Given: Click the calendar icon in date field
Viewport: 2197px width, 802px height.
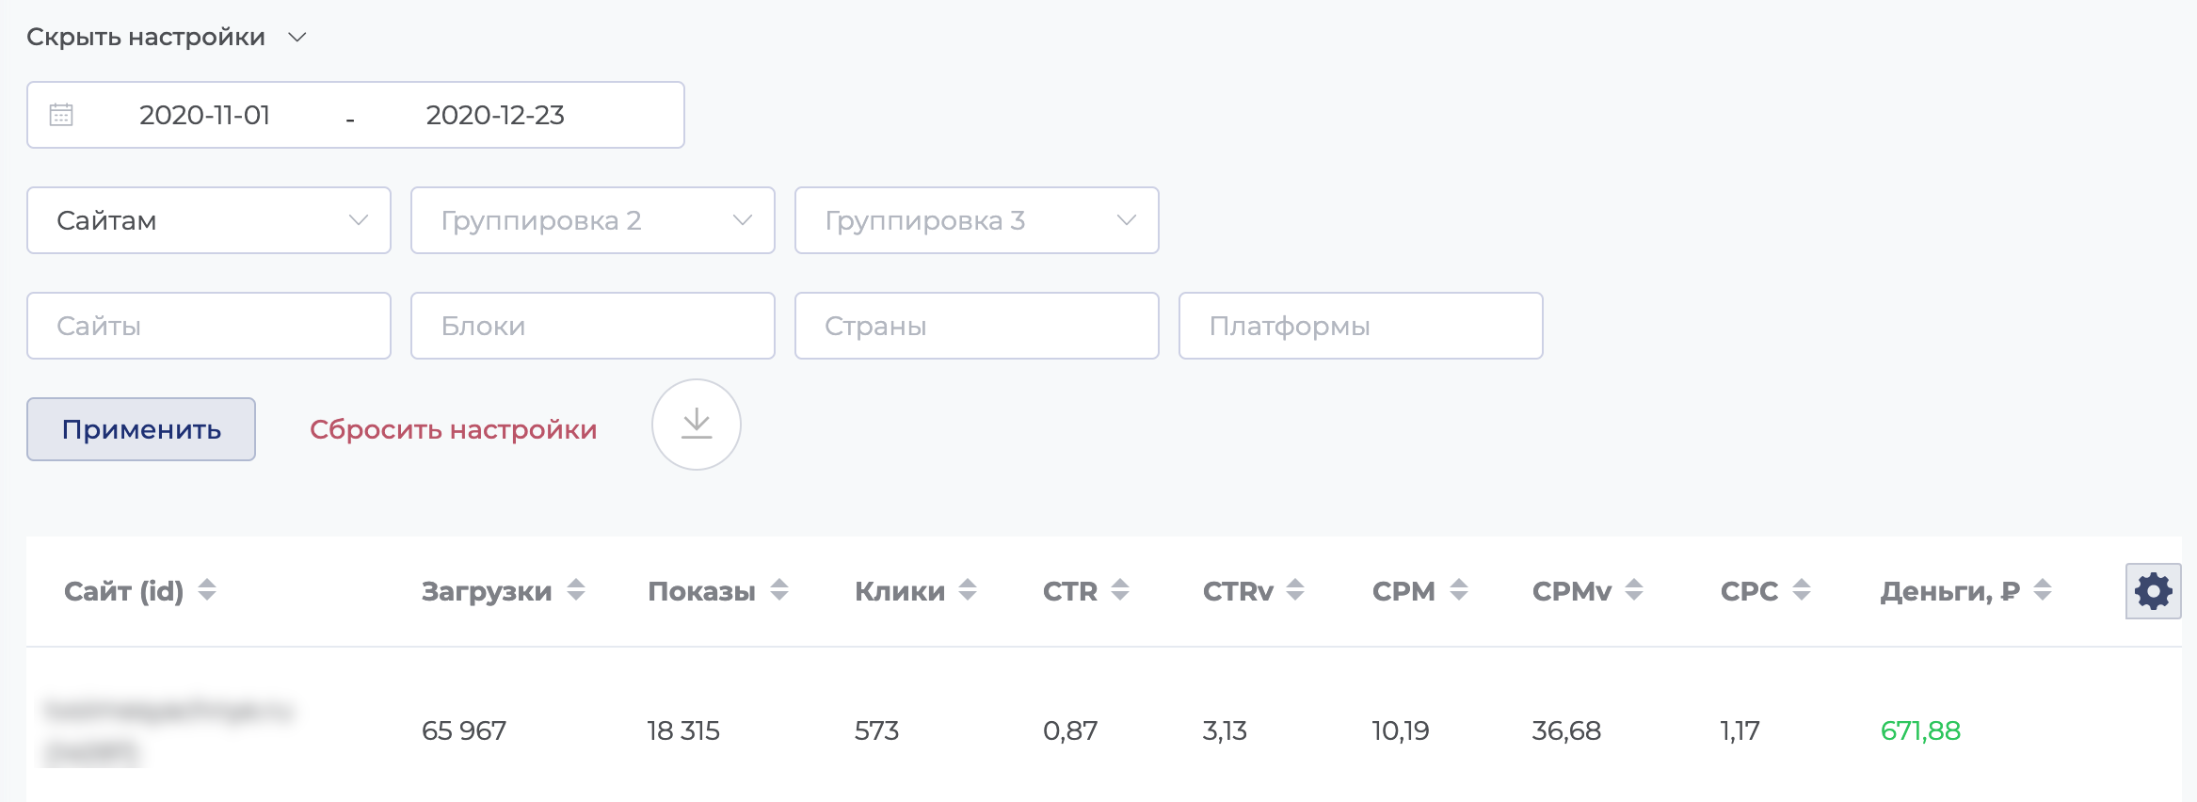Looking at the screenshot, I should click(61, 115).
